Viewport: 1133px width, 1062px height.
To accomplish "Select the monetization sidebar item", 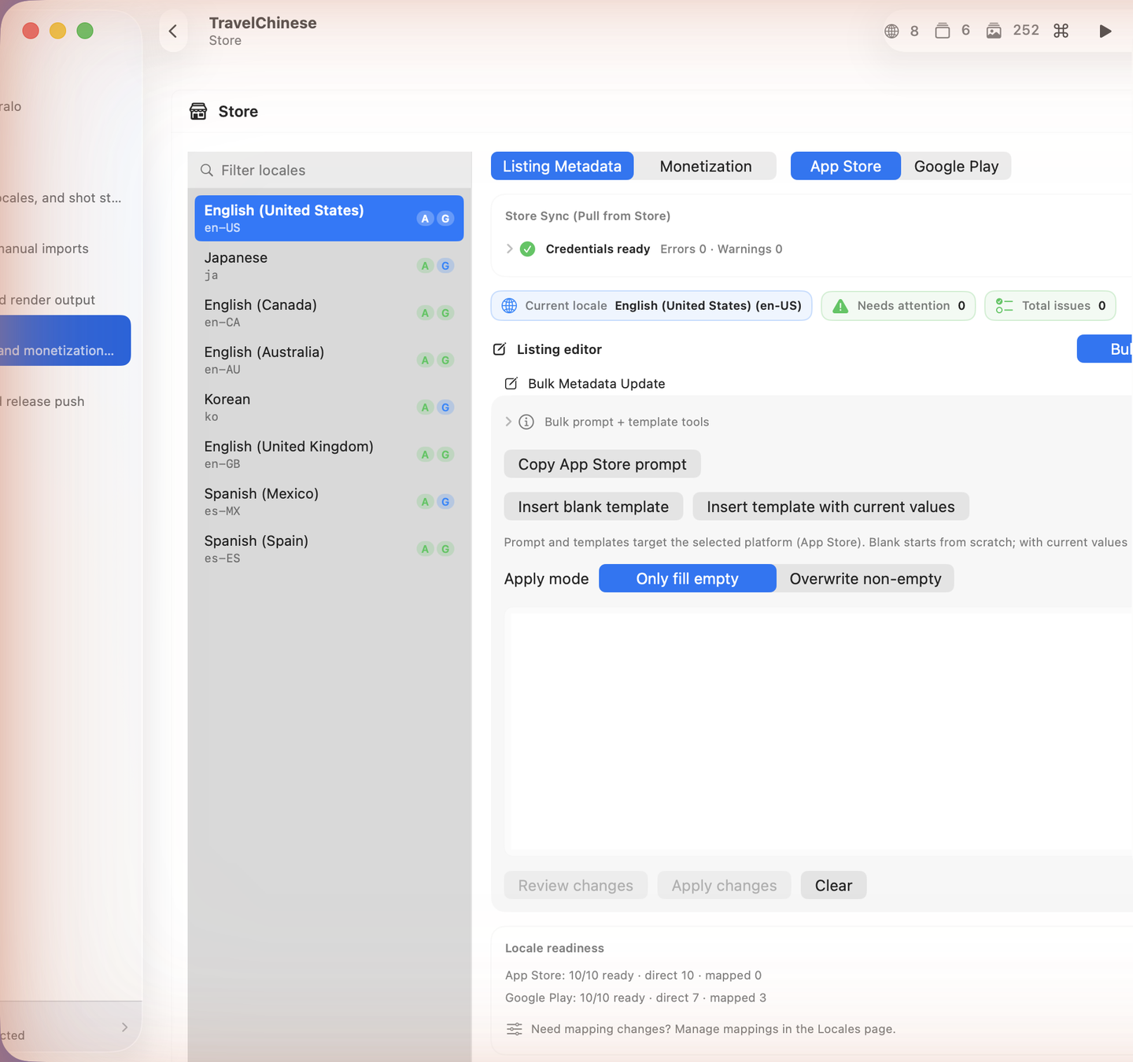I will pyautogui.click(x=65, y=341).
